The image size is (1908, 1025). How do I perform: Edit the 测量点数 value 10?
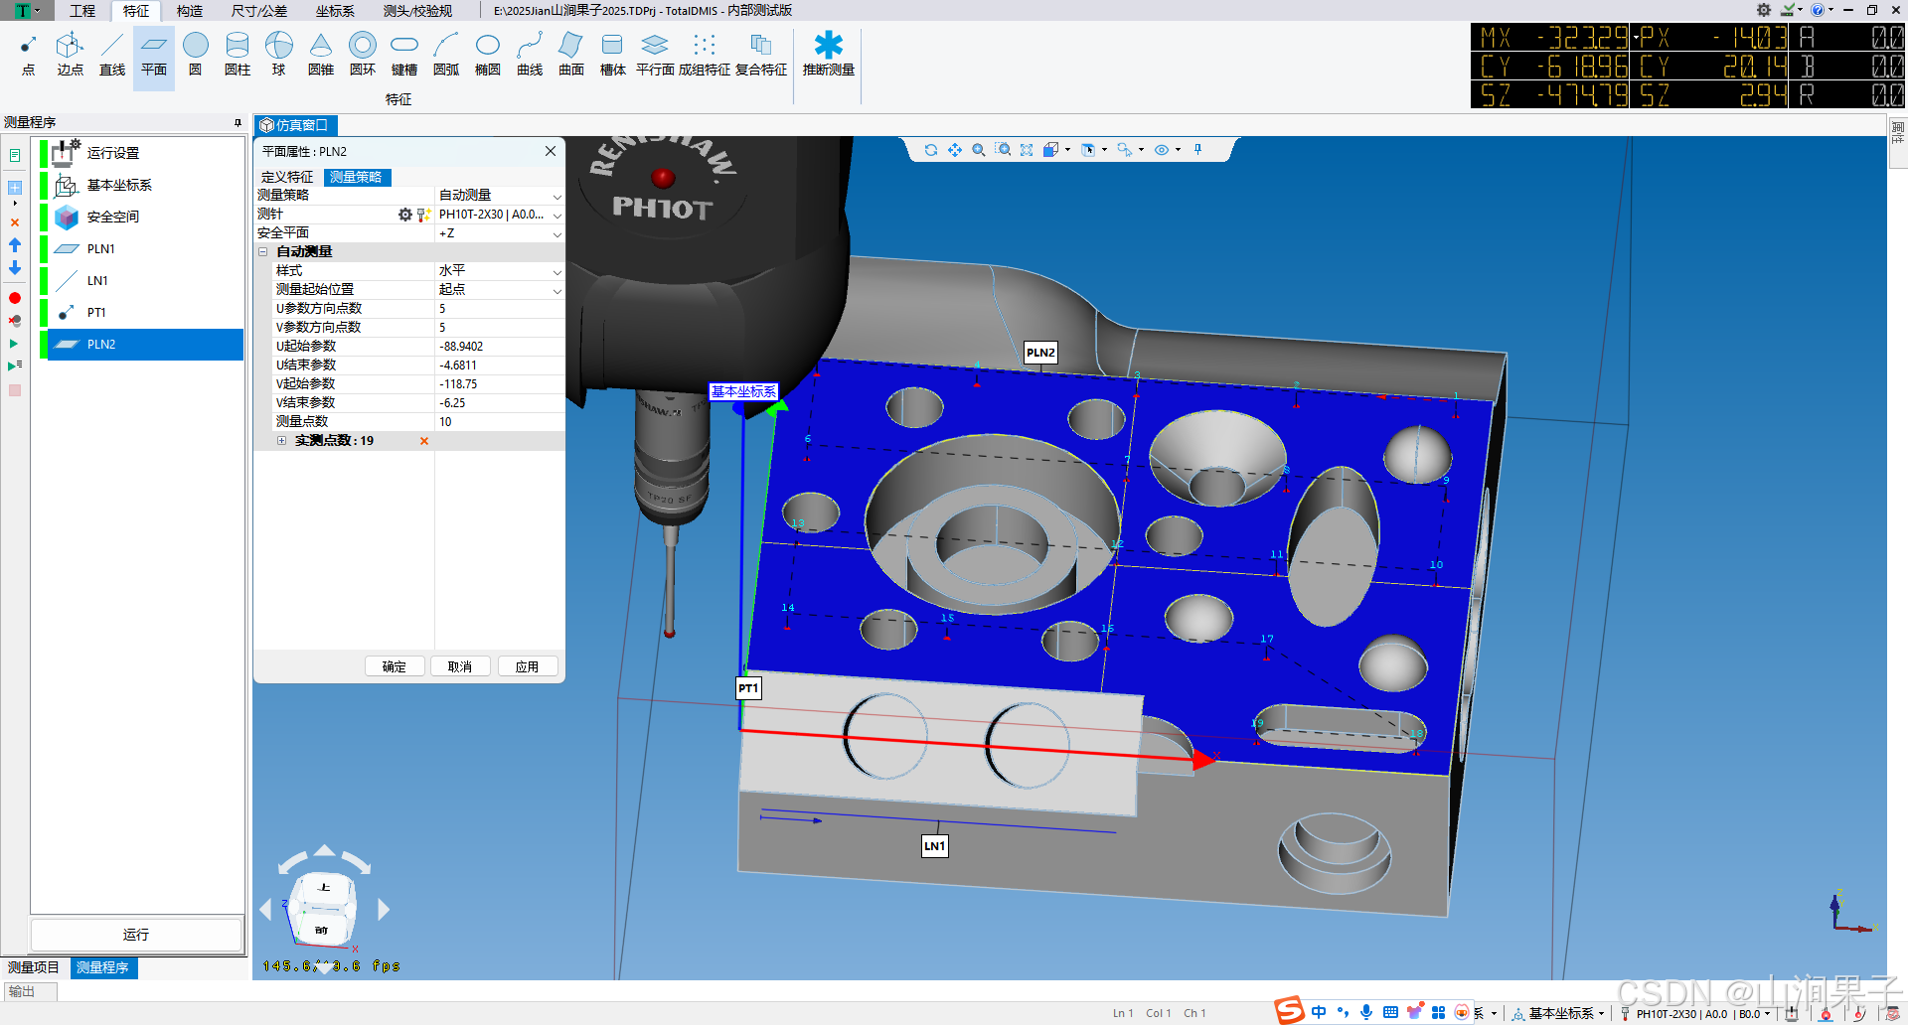[x=500, y=422]
